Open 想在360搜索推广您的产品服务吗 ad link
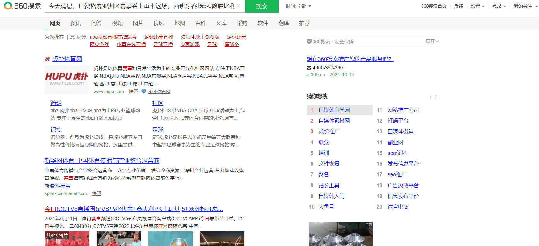 pyautogui.click(x=350, y=59)
